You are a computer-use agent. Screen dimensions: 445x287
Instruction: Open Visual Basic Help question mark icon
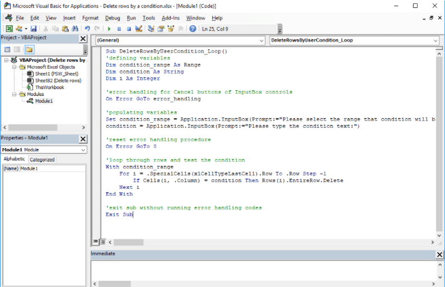(x=193, y=29)
